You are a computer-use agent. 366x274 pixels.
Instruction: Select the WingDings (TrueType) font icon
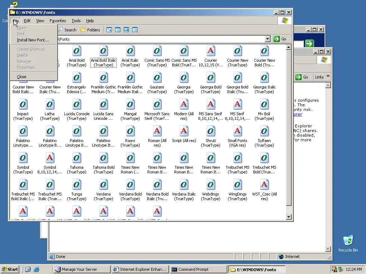click(238, 185)
